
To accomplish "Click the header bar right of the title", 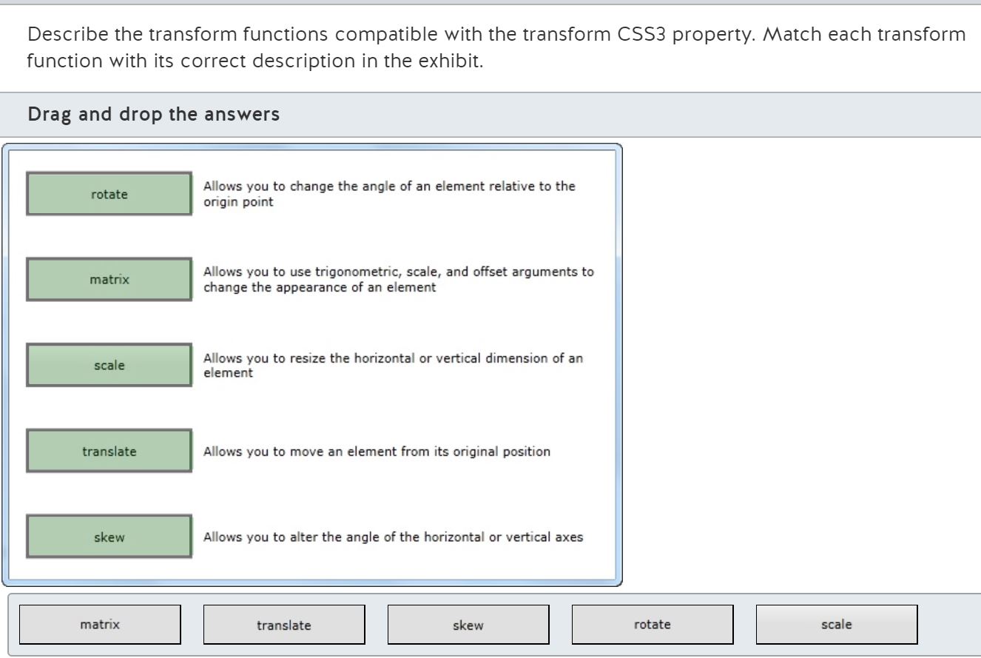I will [x=629, y=115].
